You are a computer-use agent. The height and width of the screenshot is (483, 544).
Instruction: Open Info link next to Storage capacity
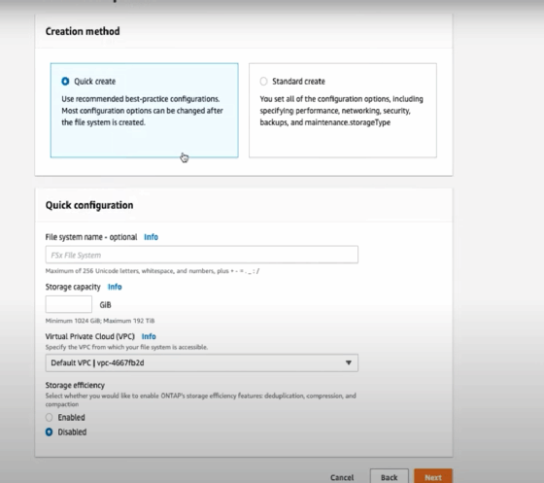click(115, 287)
